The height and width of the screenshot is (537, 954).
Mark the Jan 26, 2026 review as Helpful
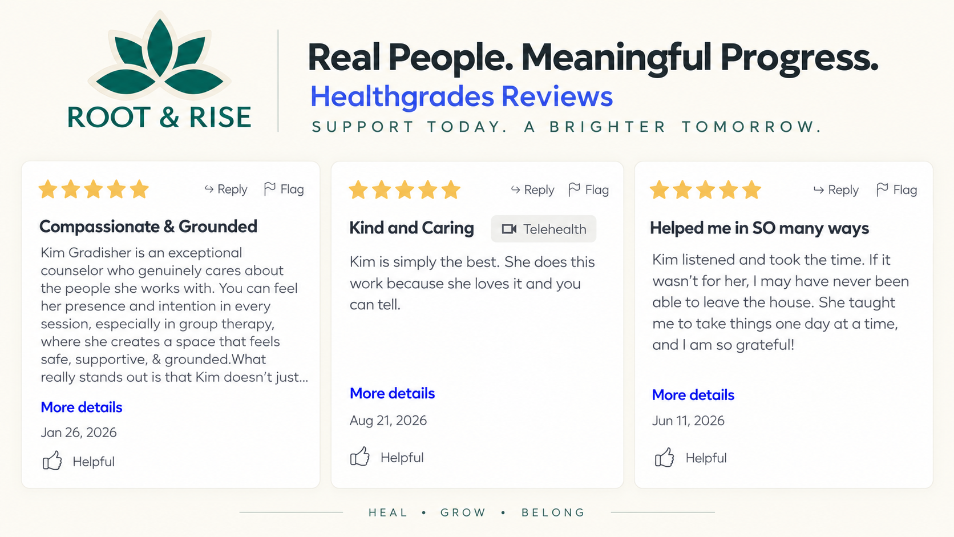(78, 461)
